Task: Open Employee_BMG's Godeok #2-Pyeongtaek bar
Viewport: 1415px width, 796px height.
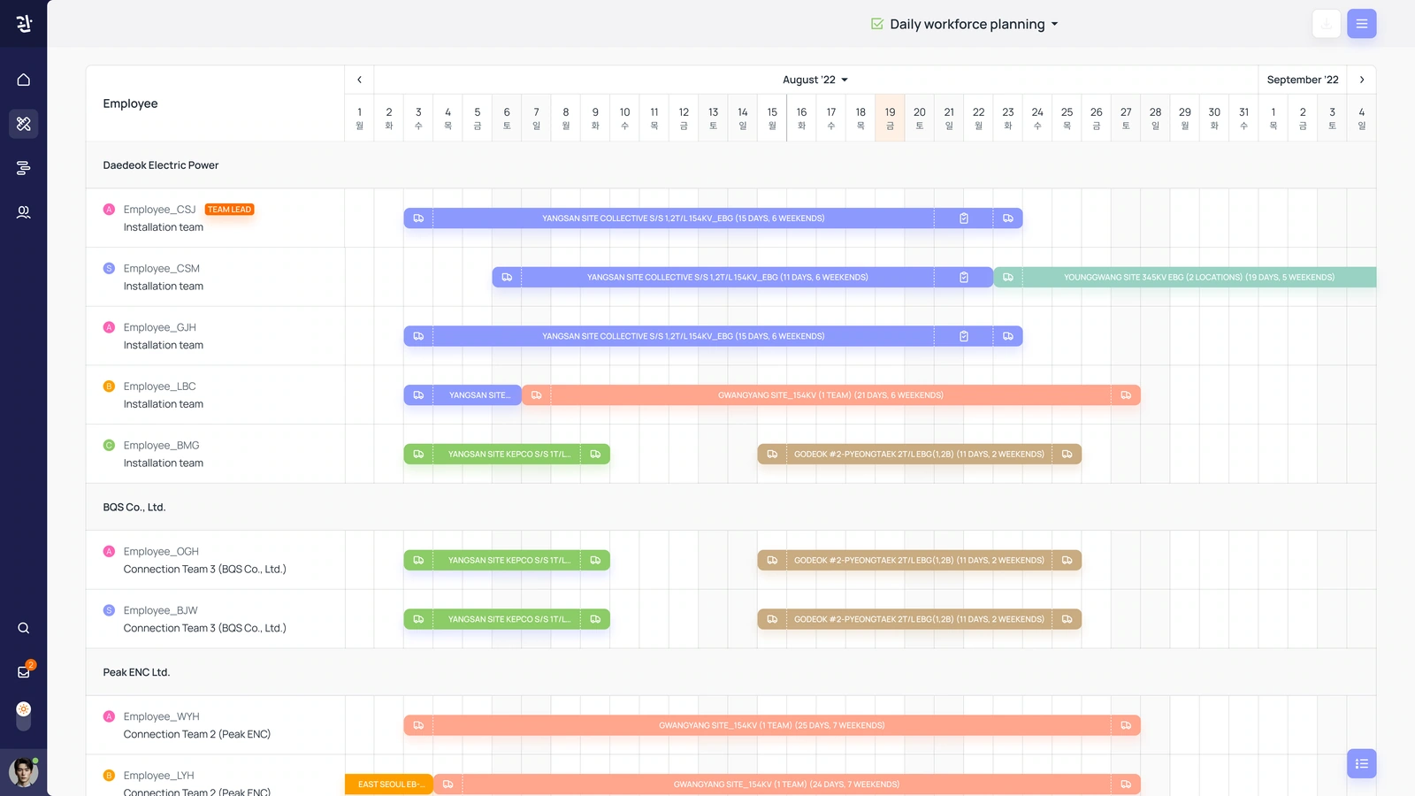Action: point(920,455)
